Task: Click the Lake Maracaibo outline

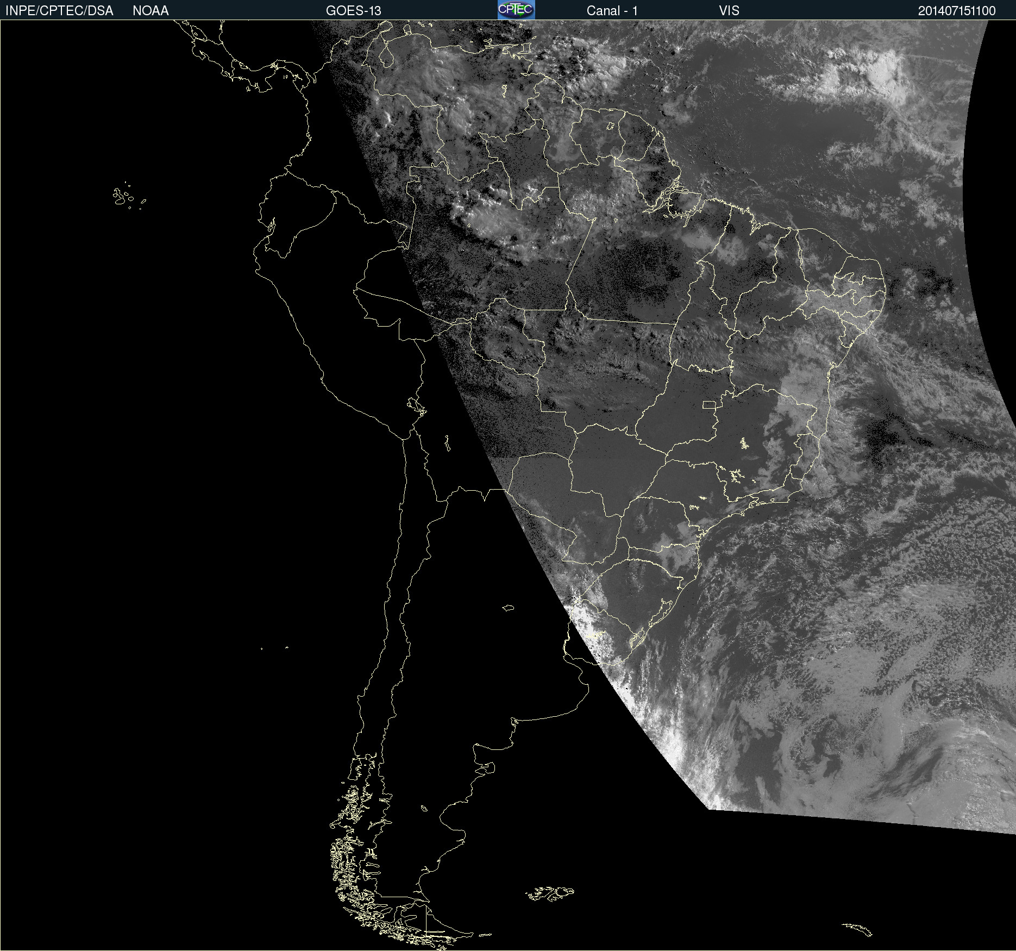Action: click(x=386, y=55)
